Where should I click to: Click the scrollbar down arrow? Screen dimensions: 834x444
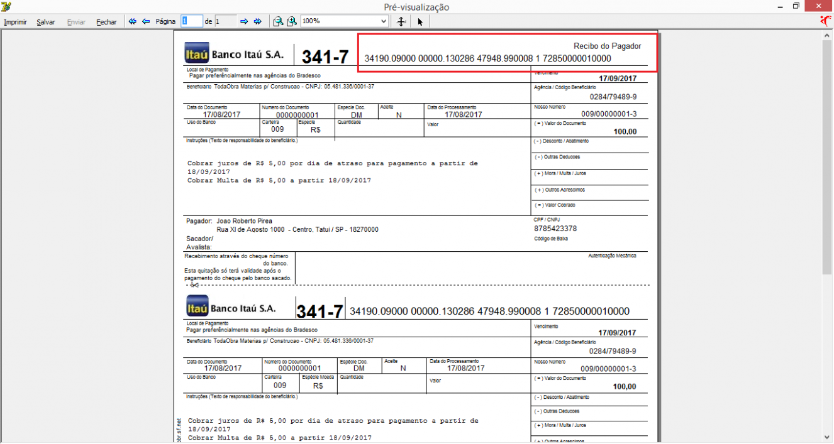point(828,437)
